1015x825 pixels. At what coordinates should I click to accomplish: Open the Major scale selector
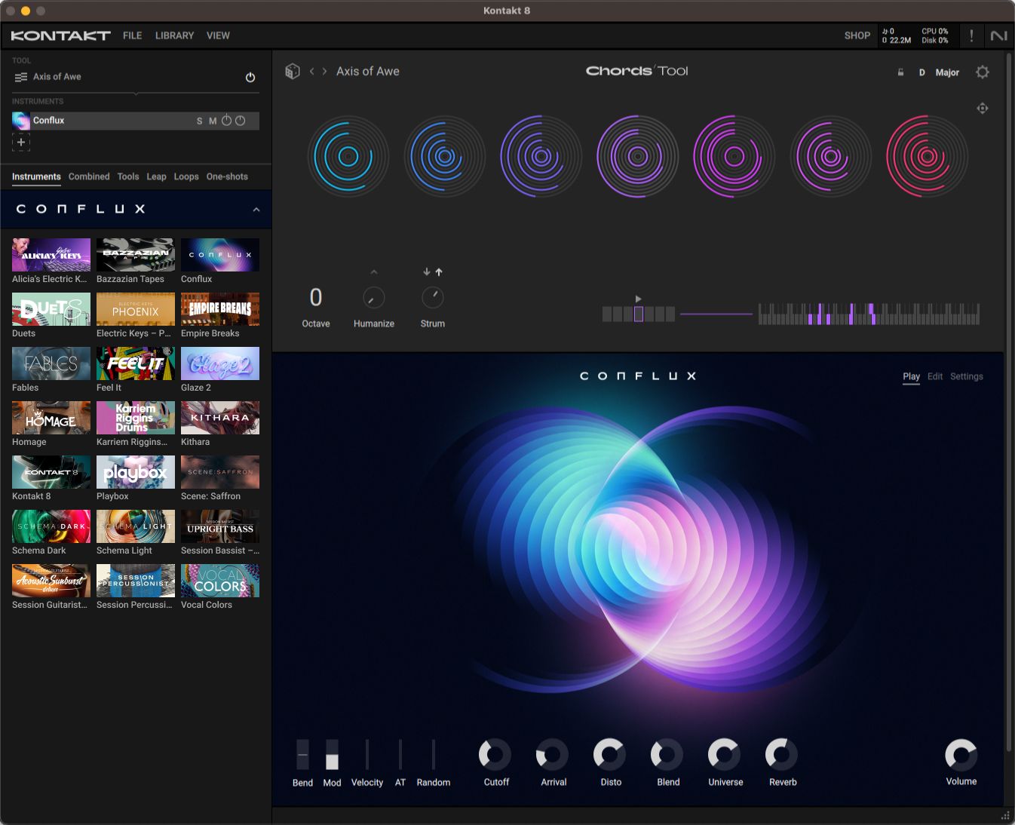click(947, 72)
